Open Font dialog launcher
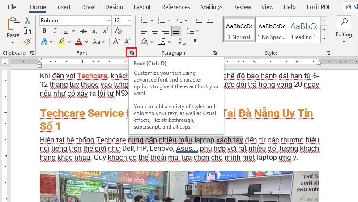Screen dimensions: 358x202 point(132,53)
